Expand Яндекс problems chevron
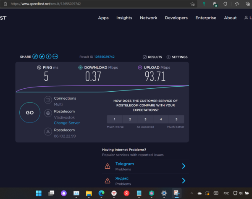This screenshot has height=199, width=252. pyautogui.click(x=184, y=181)
